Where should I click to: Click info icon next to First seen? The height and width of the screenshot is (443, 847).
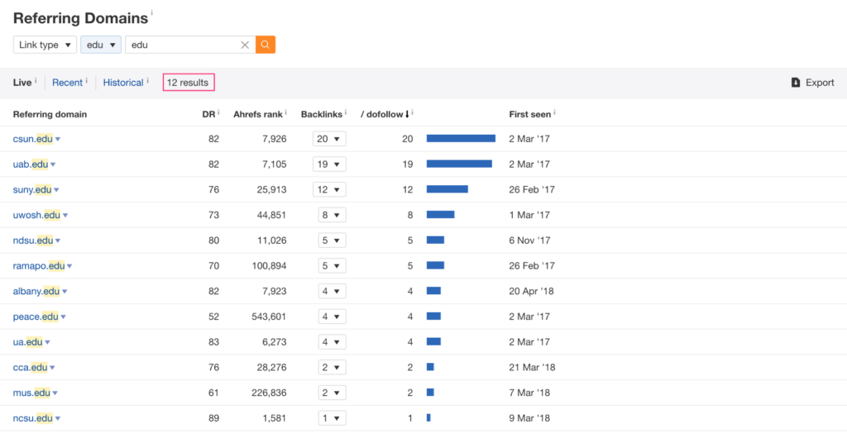pyautogui.click(x=555, y=112)
